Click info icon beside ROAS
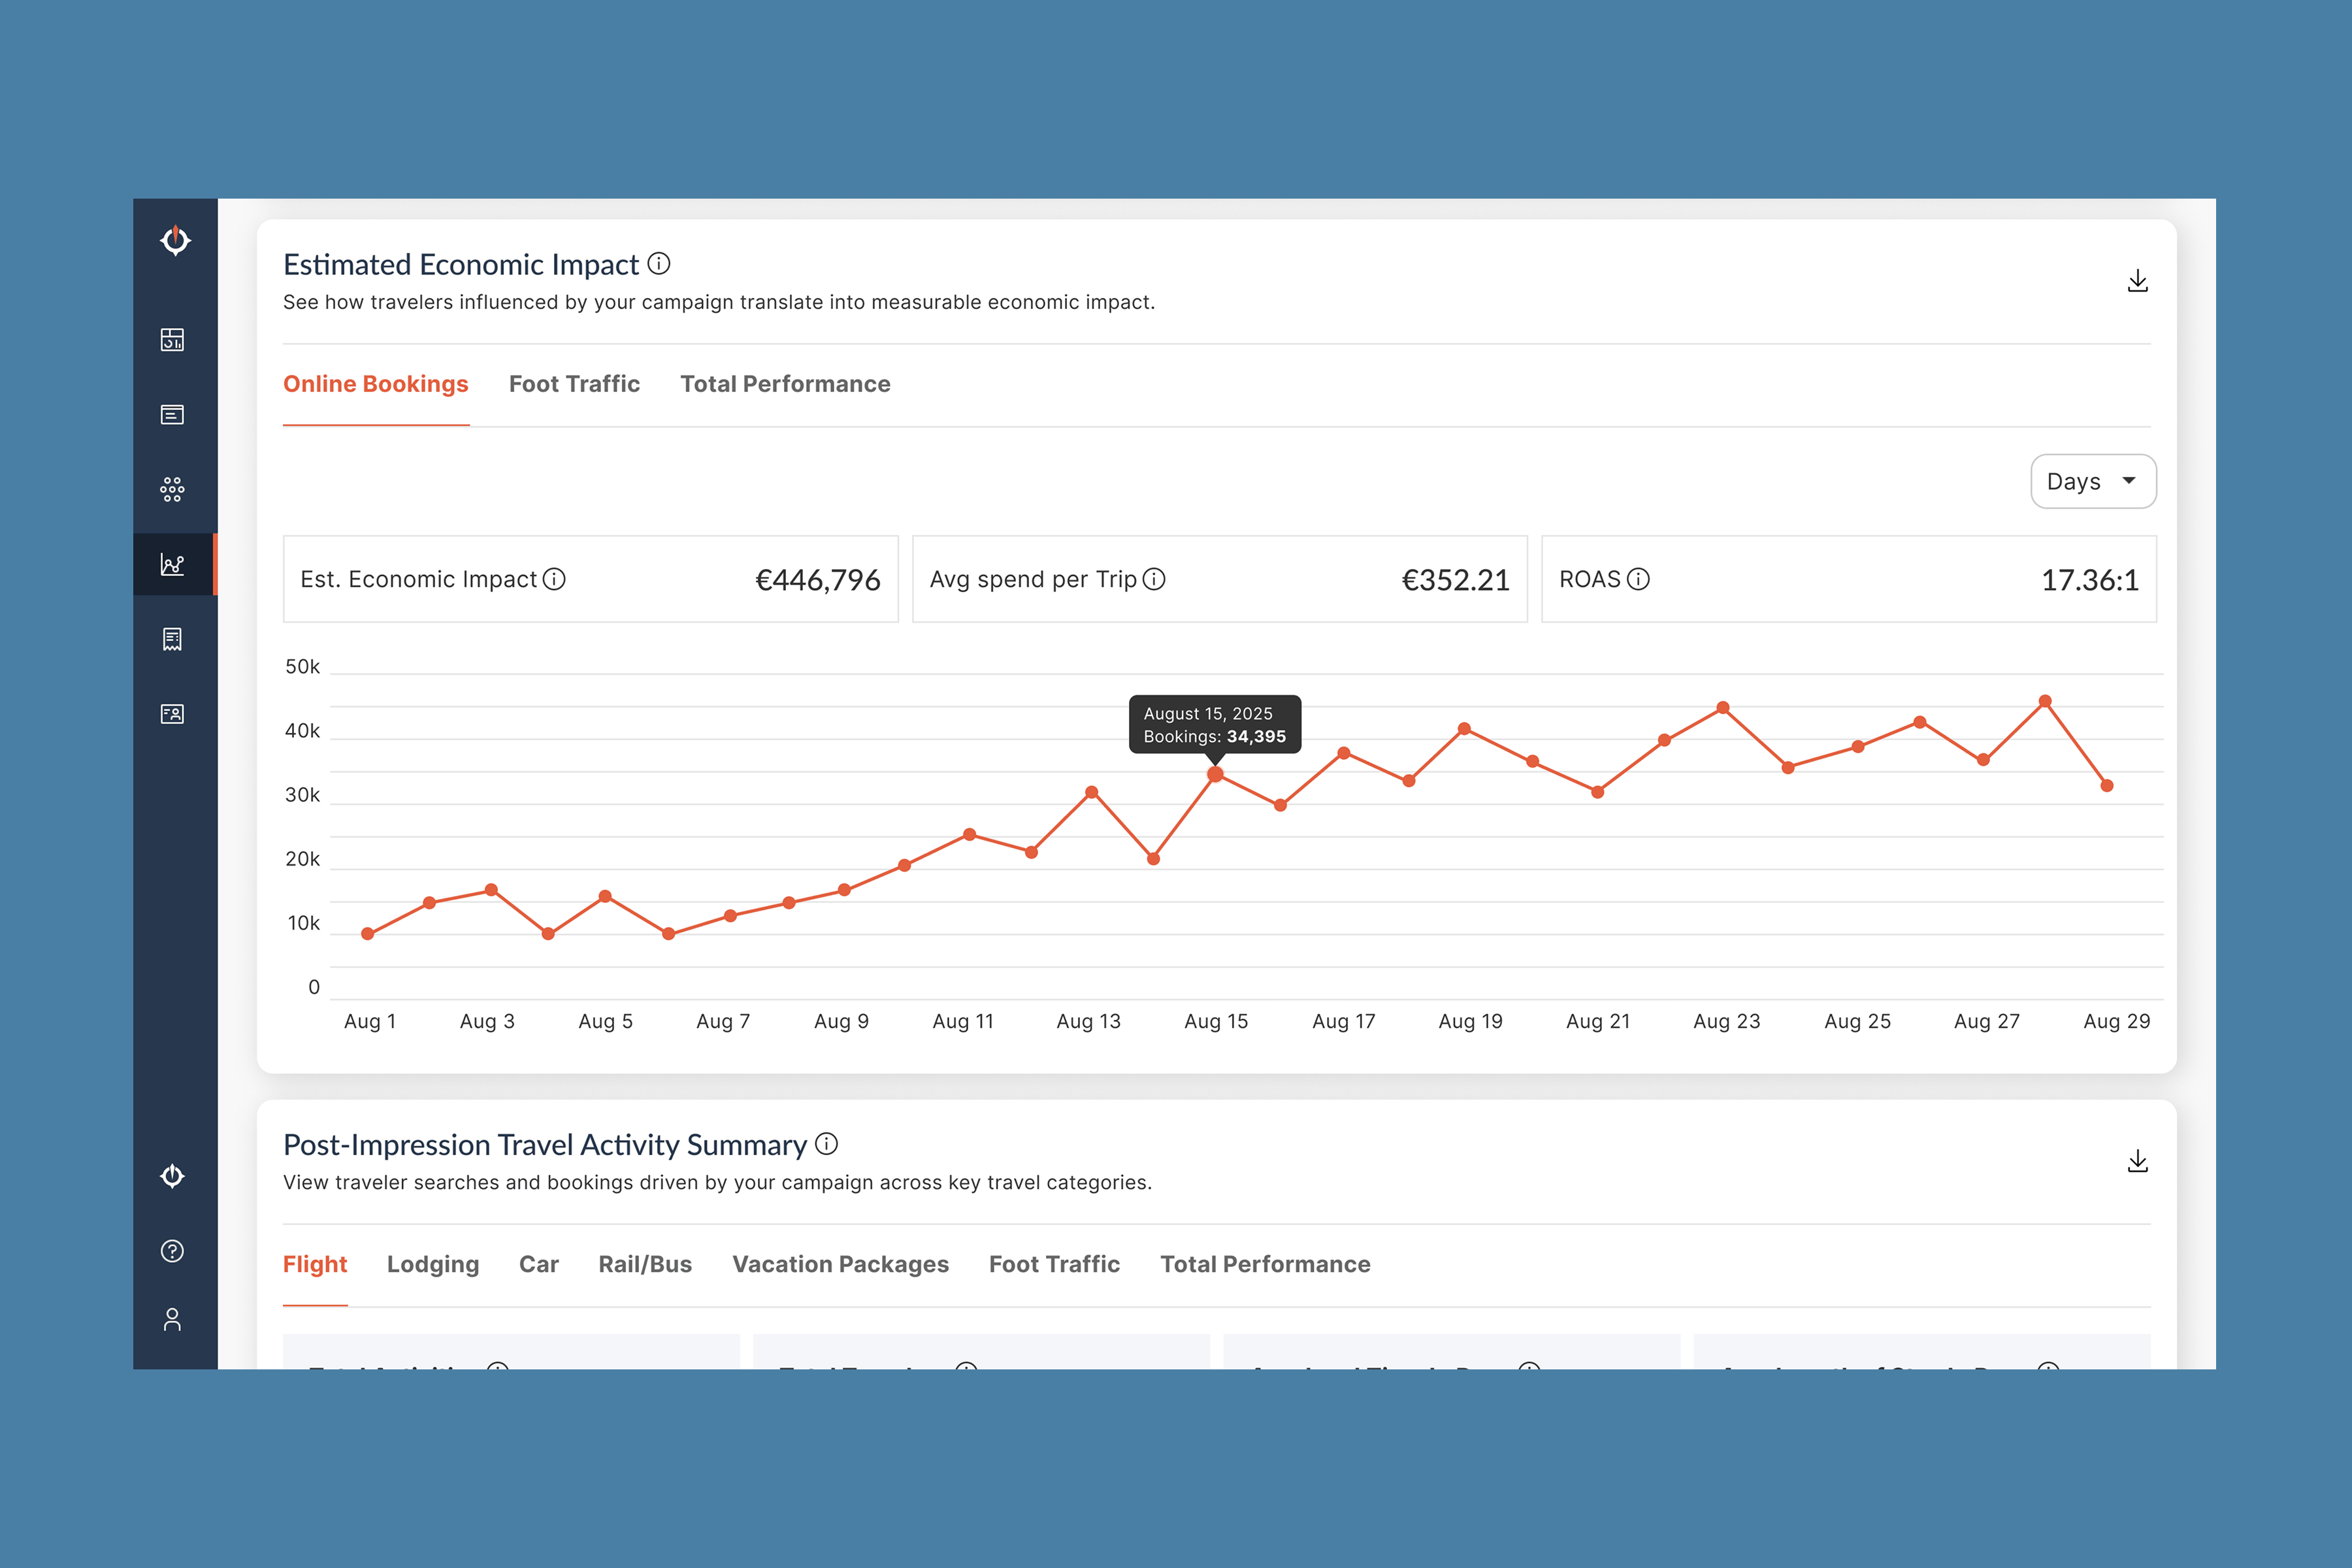Screen dimensions: 2352x1568 tap(1638, 579)
